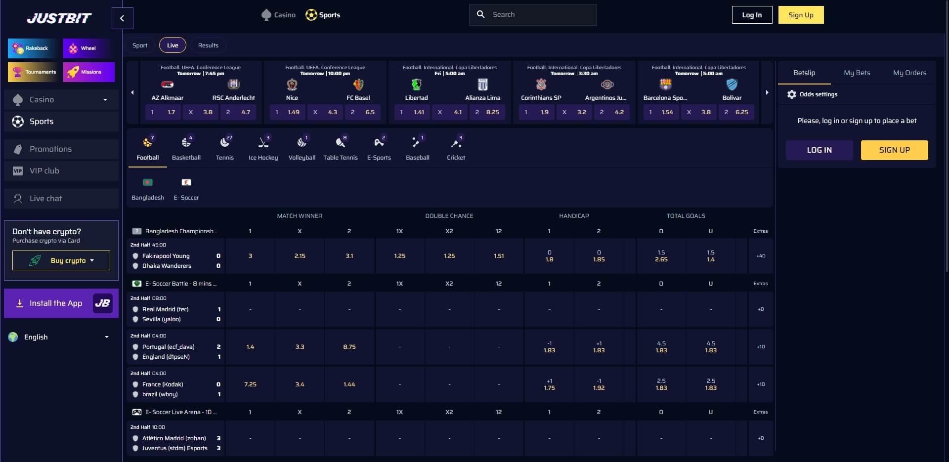Select the Football sport filter

[147, 147]
